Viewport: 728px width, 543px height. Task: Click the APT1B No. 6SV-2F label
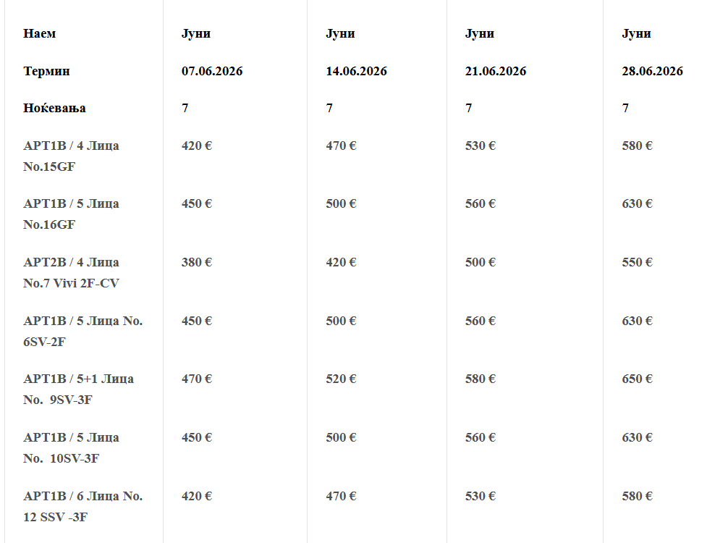click(82, 331)
